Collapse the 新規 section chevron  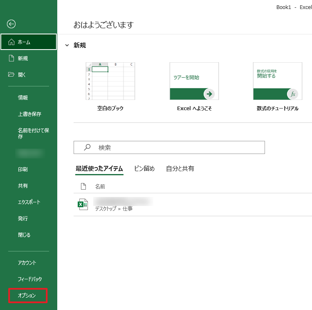tap(67, 45)
